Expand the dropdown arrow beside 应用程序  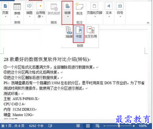(42, 17)
